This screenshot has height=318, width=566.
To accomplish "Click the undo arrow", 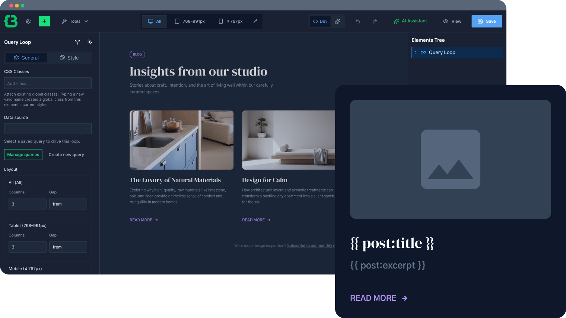I will pyautogui.click(x=358, y=21).
